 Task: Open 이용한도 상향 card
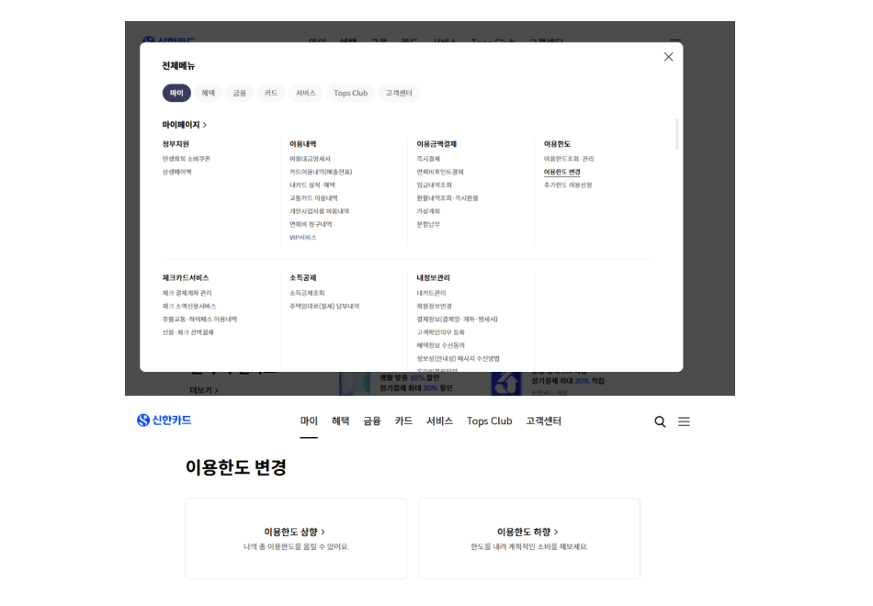tap(295, 538)
